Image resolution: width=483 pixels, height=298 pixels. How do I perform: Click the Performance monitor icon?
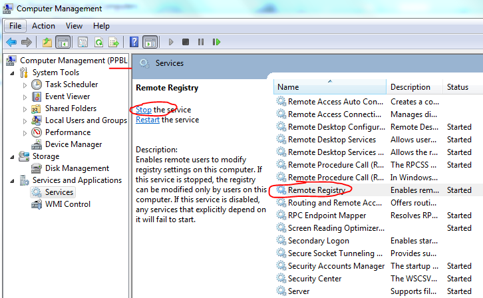[x=37, y=132]
